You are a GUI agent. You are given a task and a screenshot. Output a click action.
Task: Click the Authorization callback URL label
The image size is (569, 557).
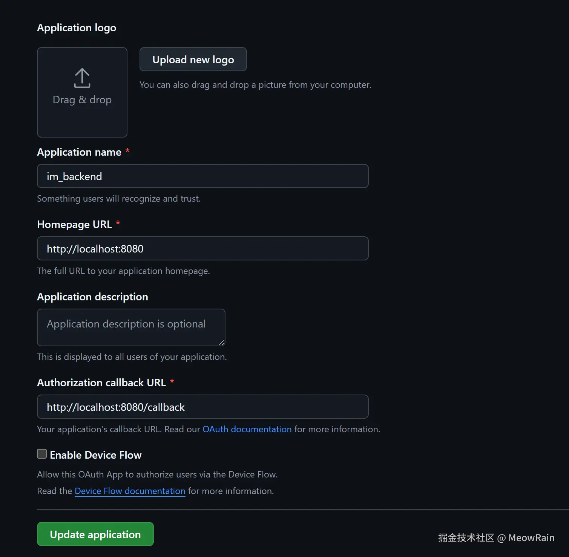tap(101, 383)
